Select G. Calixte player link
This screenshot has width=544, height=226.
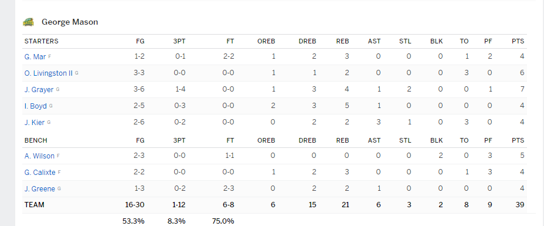(40, 173)
